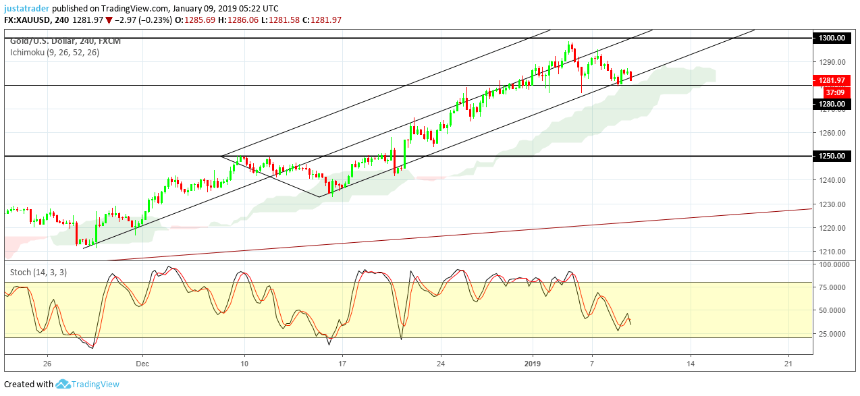Viewport: 860px width, 396px height.
Task: Click the 1210.00 price axis value
Action: click(832, 252)
